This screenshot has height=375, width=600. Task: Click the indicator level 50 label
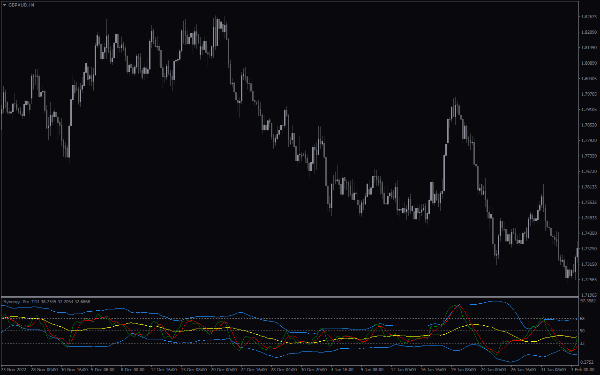[x=583, y=331]
